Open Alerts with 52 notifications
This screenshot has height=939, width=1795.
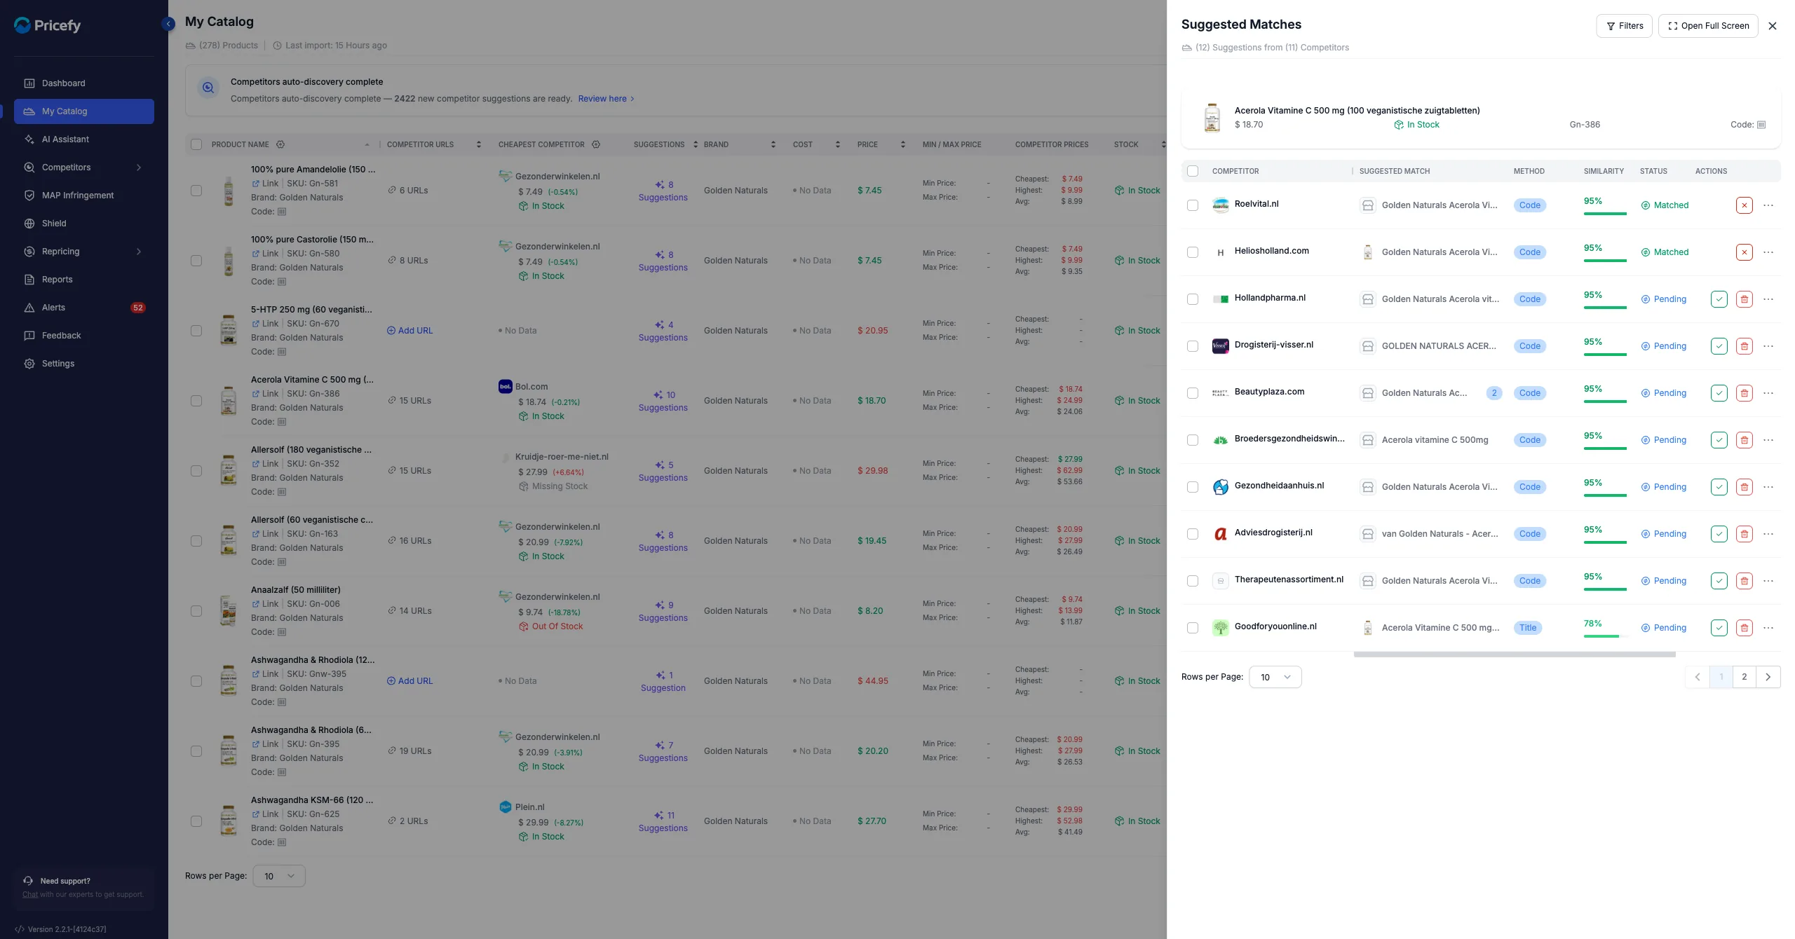[84, 308]
